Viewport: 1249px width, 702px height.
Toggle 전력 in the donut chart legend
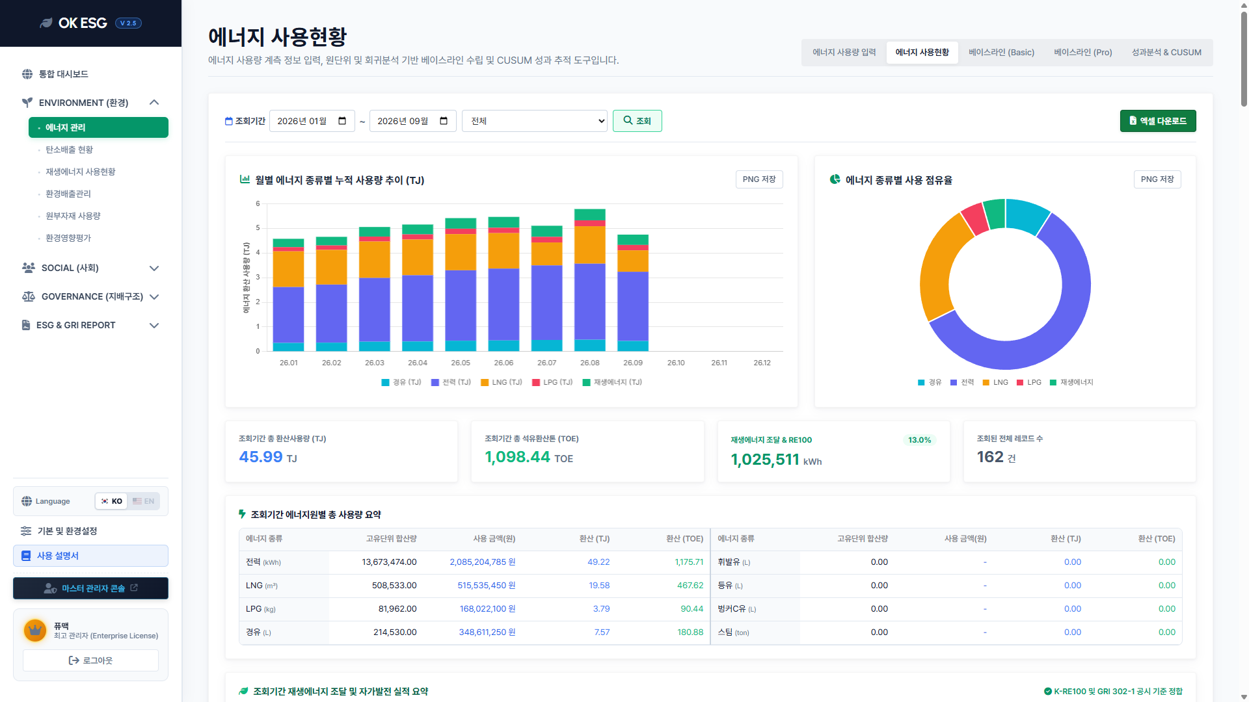point(962,382)
